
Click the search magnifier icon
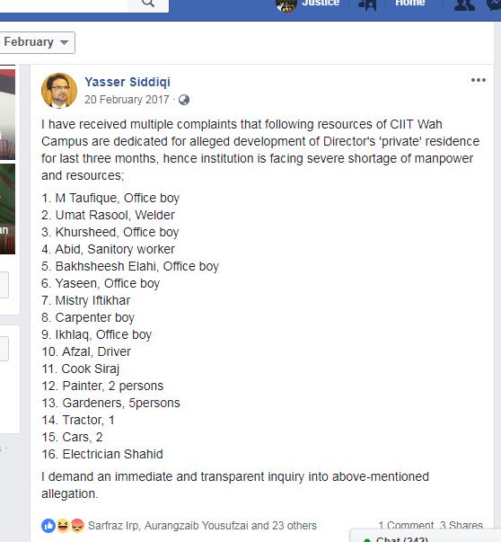(148, 3)
